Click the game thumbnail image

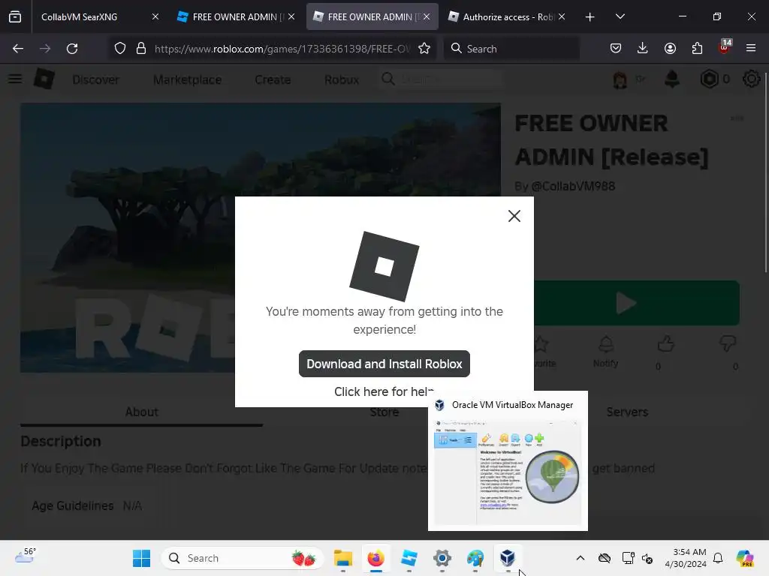261,238
